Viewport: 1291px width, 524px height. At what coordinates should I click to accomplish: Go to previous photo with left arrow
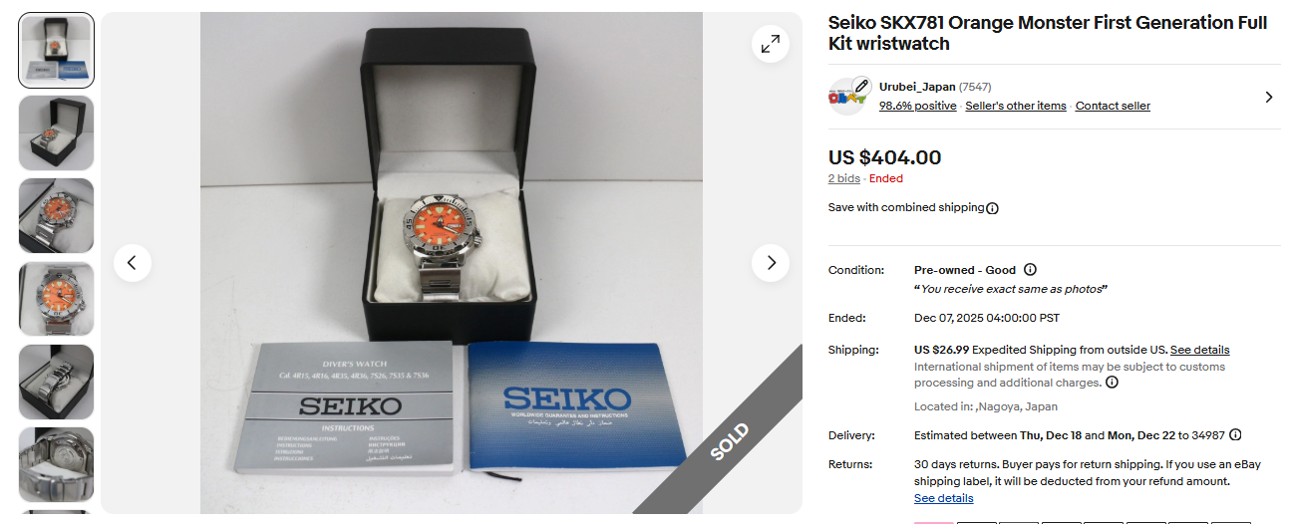tap(133, 263)
